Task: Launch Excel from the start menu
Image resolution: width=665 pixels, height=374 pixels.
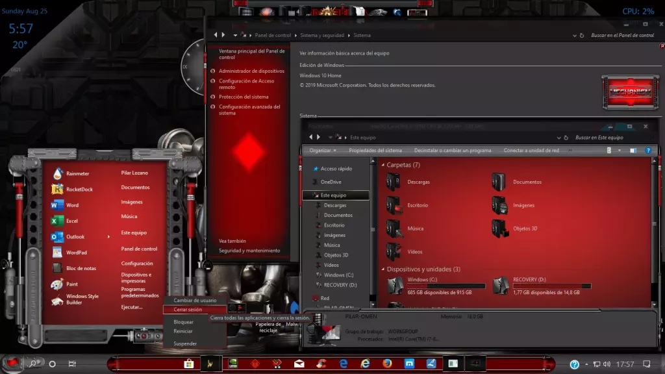Action: coord(73,221)
